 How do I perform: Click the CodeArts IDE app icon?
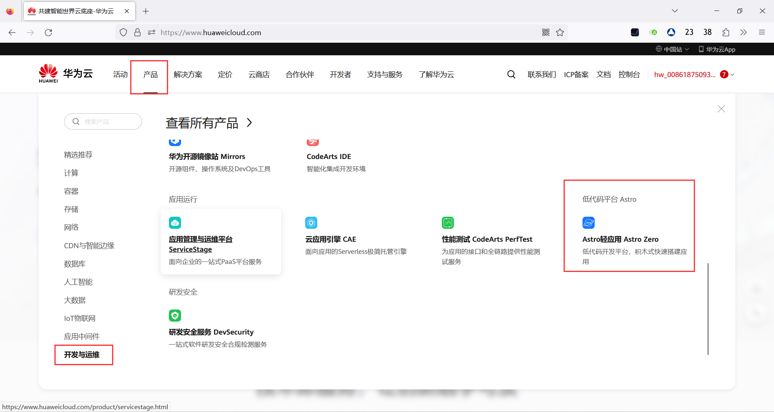(312, 142)
